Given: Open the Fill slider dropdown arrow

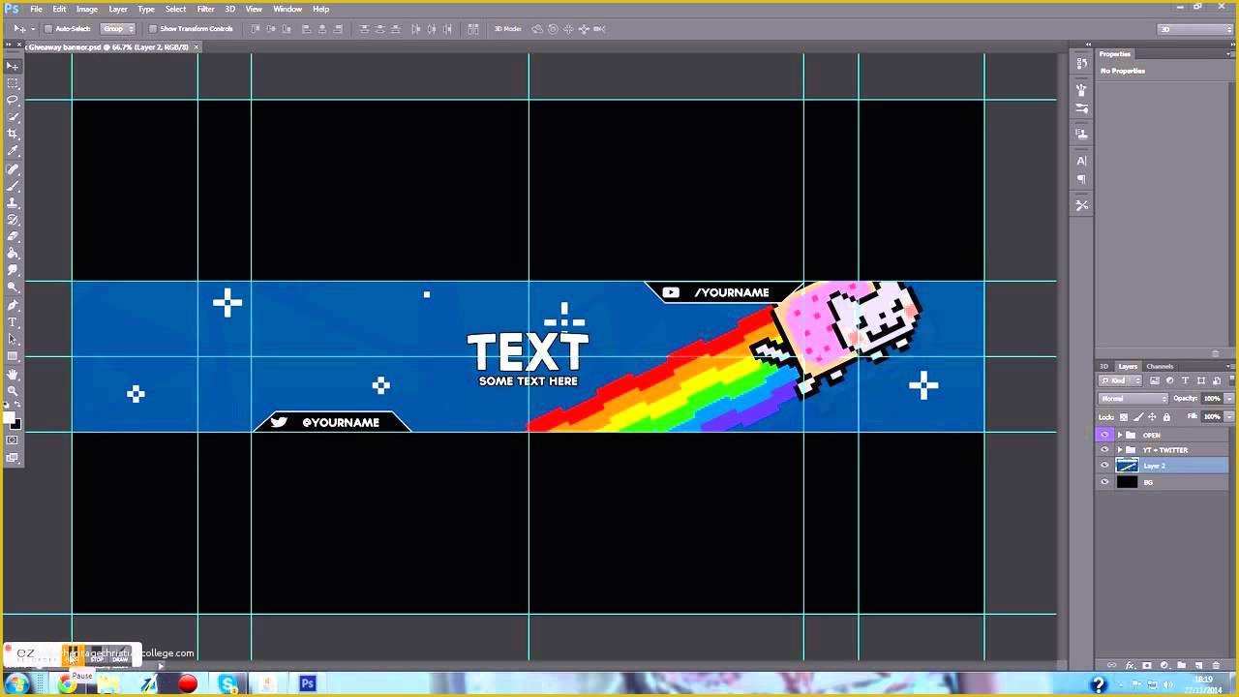Looking at the screenshot, I should pyautogui.click(x=1229, y=417).
